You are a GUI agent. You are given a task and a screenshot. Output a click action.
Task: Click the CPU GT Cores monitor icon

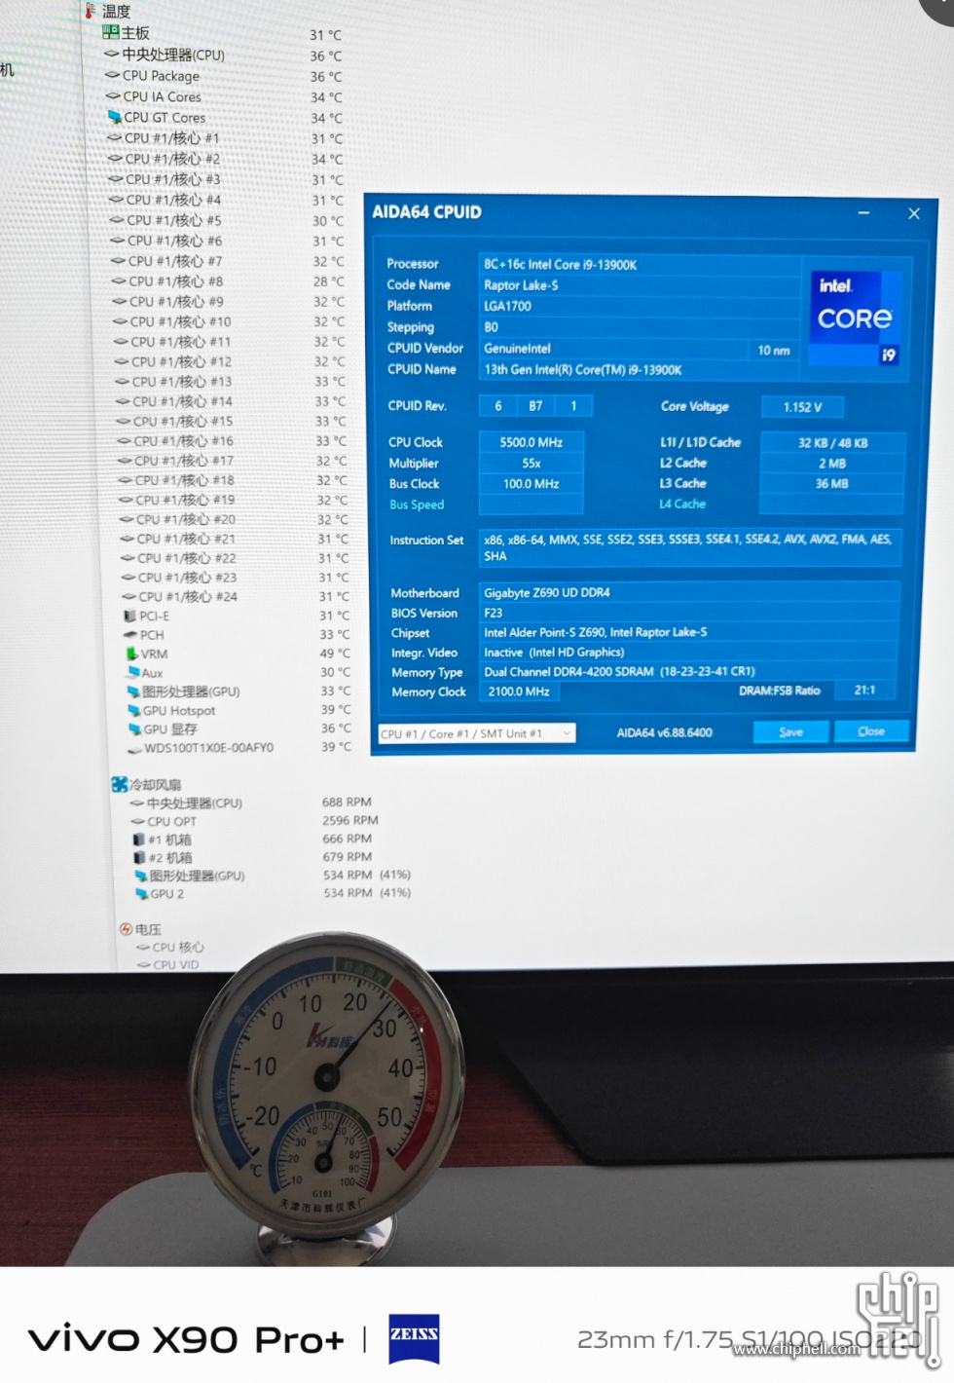click(115, 117)
